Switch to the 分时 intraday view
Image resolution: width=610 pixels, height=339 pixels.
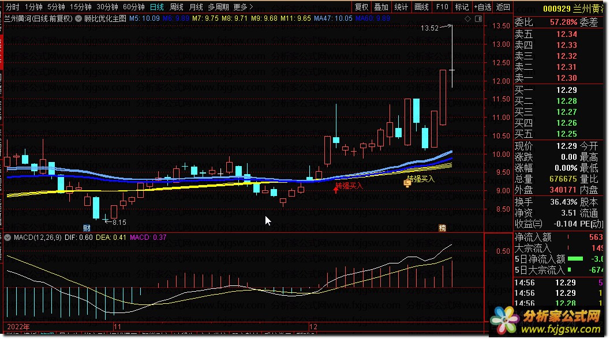[x=13, y=7]
